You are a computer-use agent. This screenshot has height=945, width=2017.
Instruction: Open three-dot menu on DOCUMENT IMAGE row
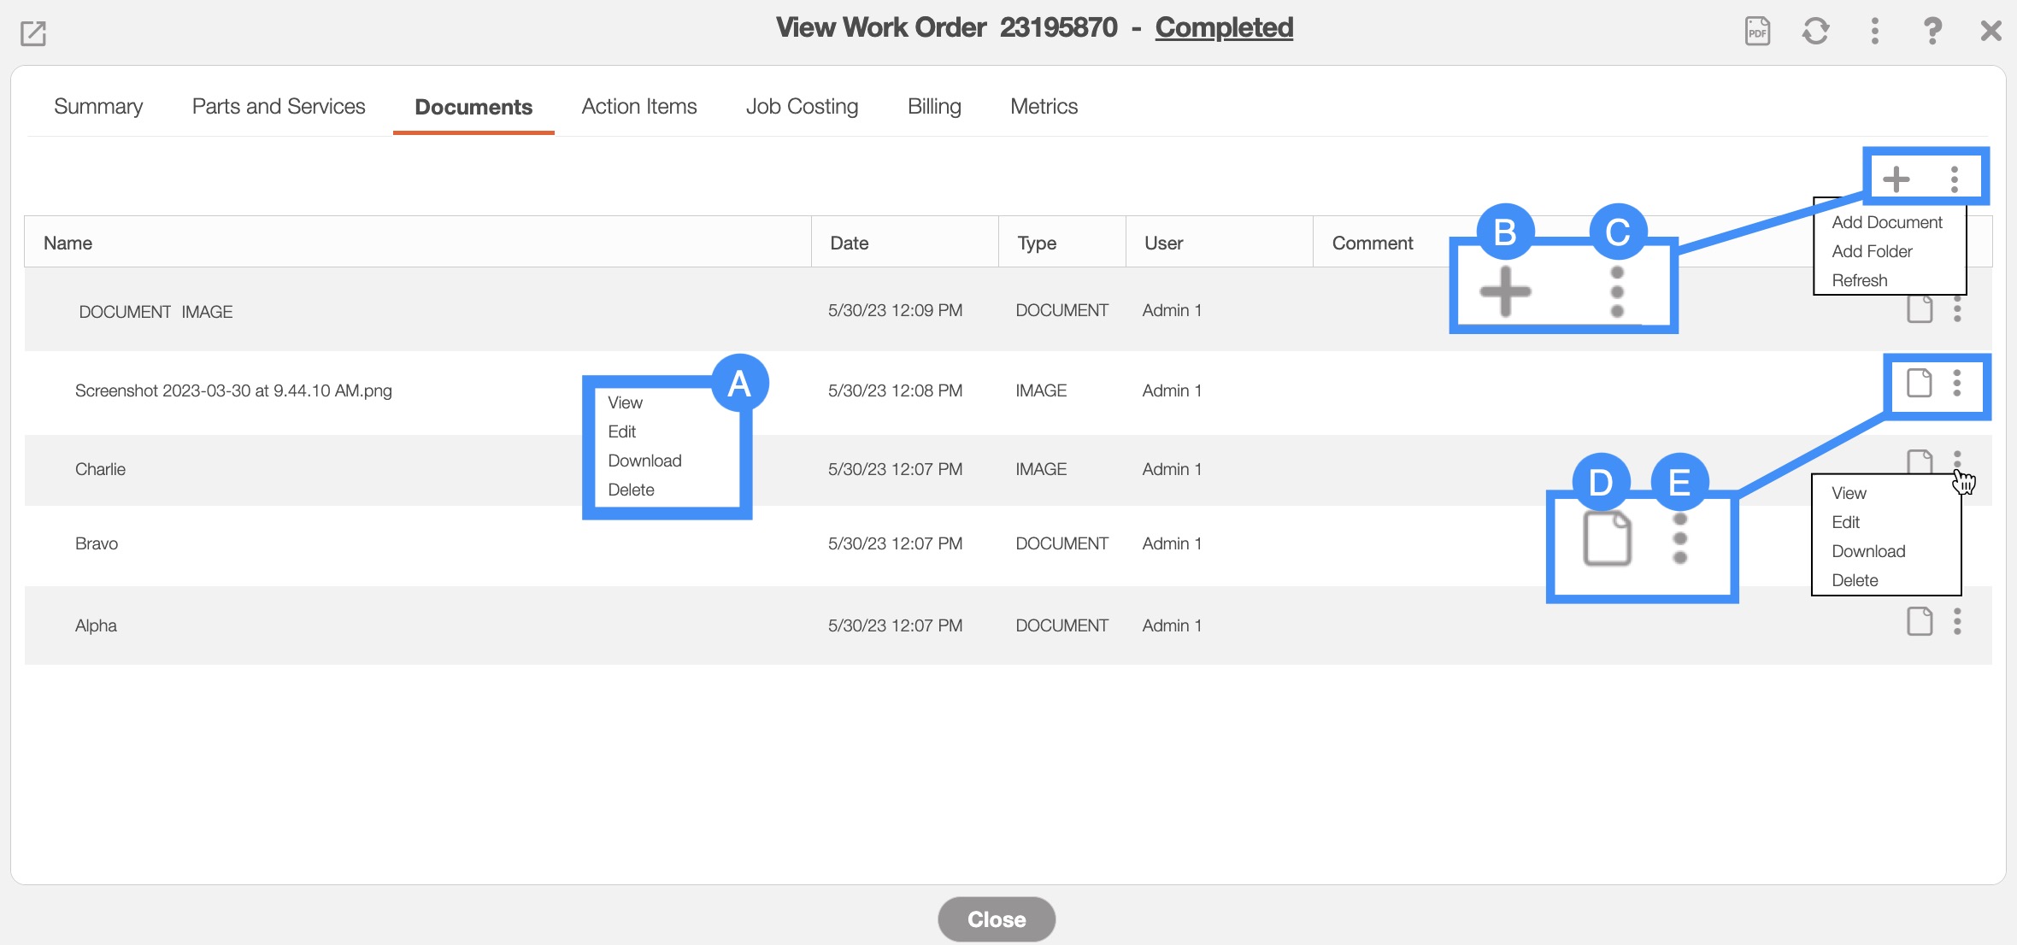click(x=1957, y=309)
